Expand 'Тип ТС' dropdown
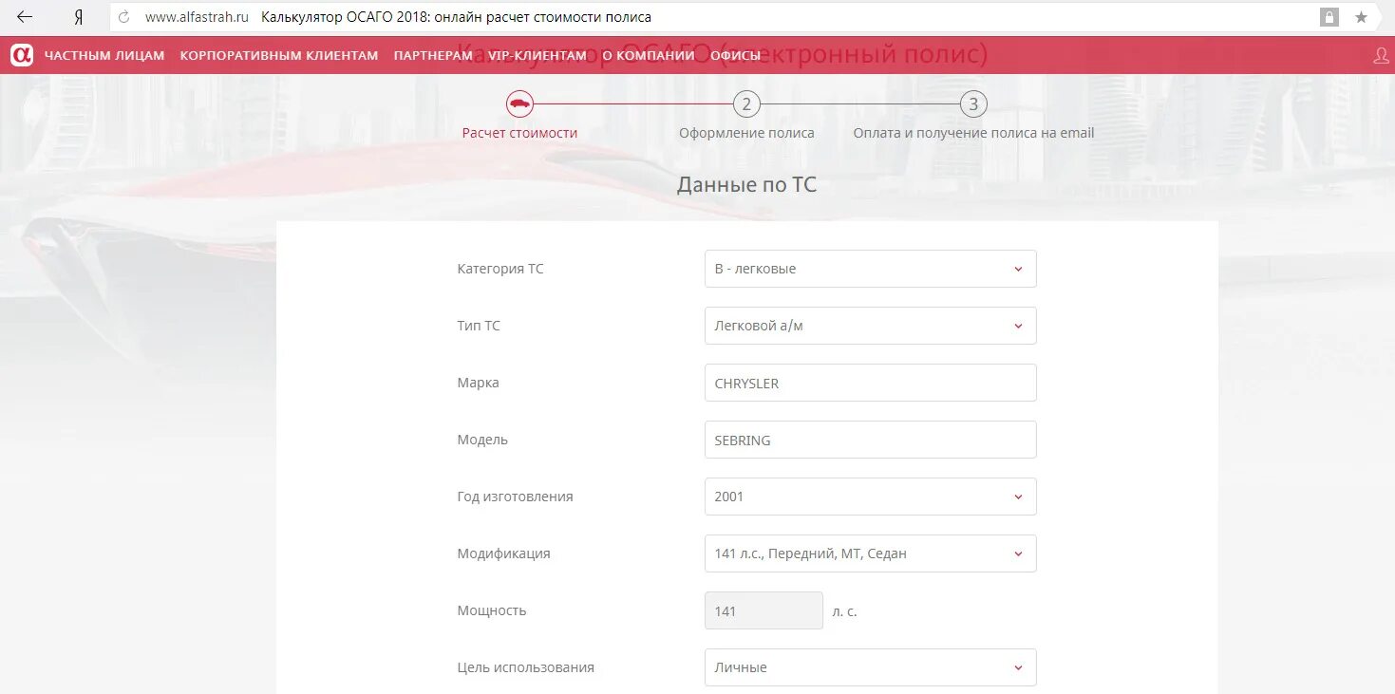Screen dimensions: 1395x694 (871, 326)
